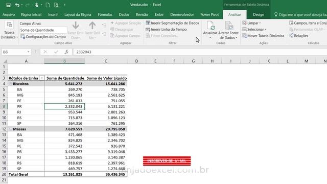327x184 pixels.
Task: Switch to Layout da Página tab
Action: [x=78, y=15]
